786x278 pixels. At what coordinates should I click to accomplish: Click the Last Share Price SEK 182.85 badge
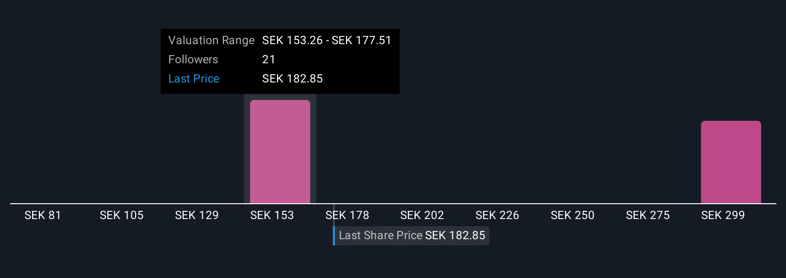pos(412,235)
